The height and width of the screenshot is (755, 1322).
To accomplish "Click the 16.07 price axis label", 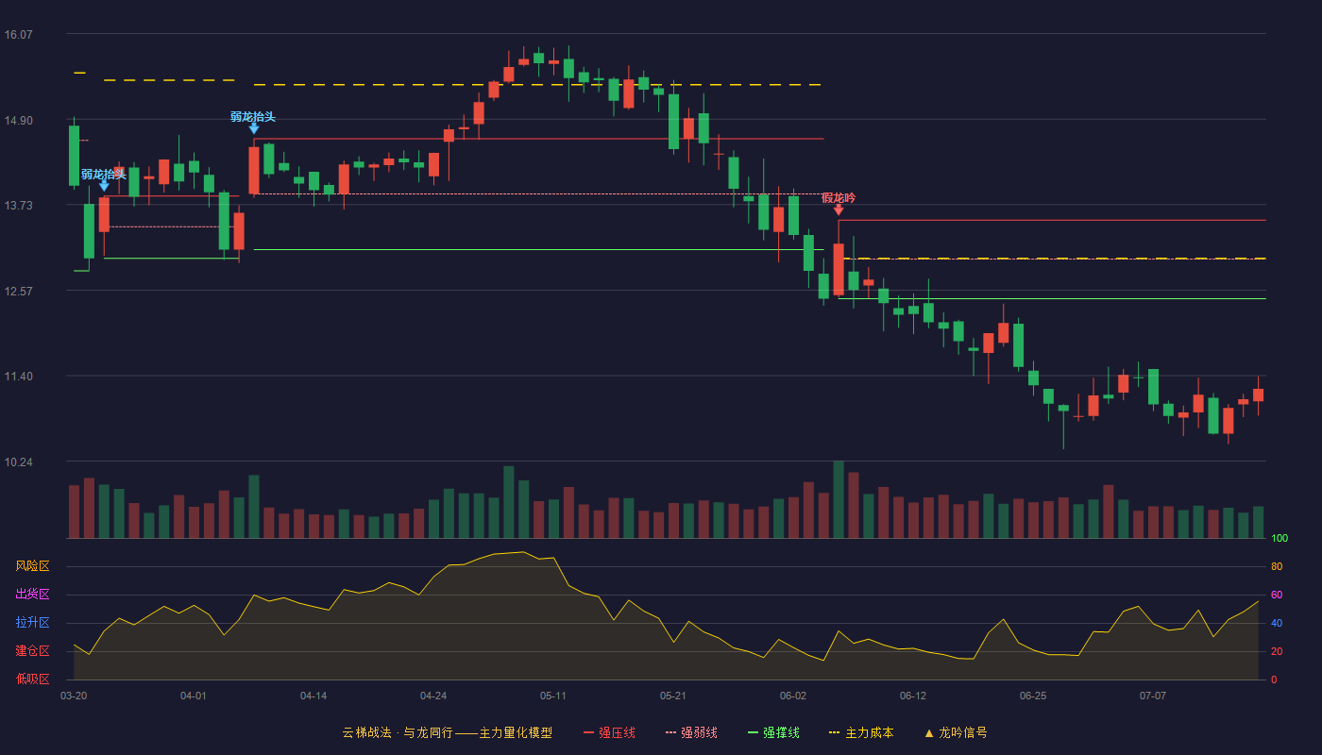I will click(19, 34).
